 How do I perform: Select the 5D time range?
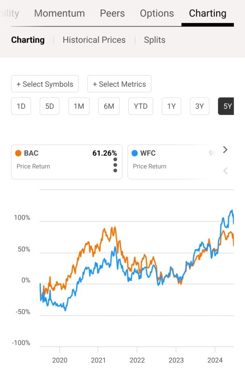click(x=49, y=106)
